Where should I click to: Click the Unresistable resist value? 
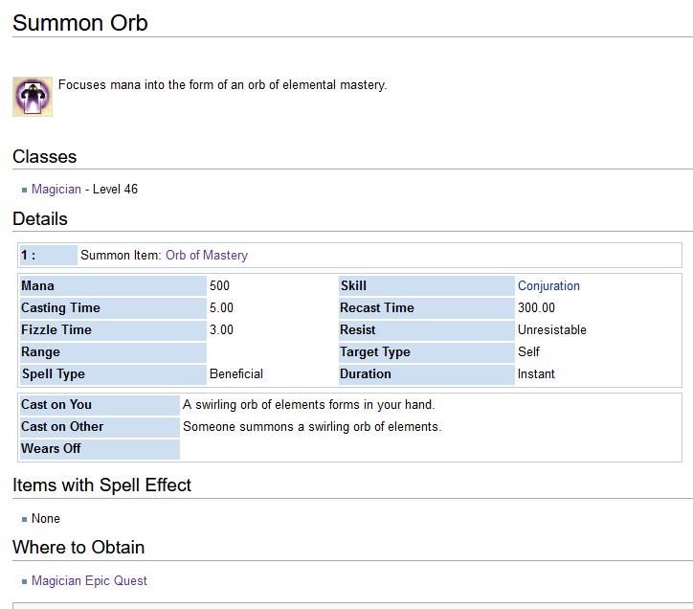click(552, 330)
